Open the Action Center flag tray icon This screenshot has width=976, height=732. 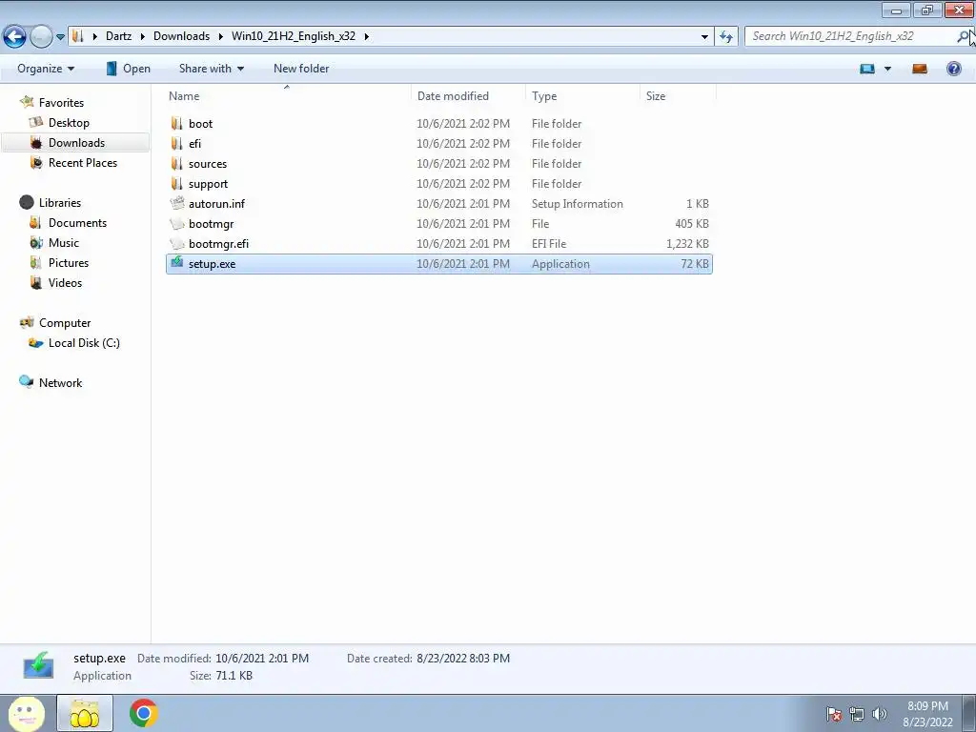[x=834, y=714]
